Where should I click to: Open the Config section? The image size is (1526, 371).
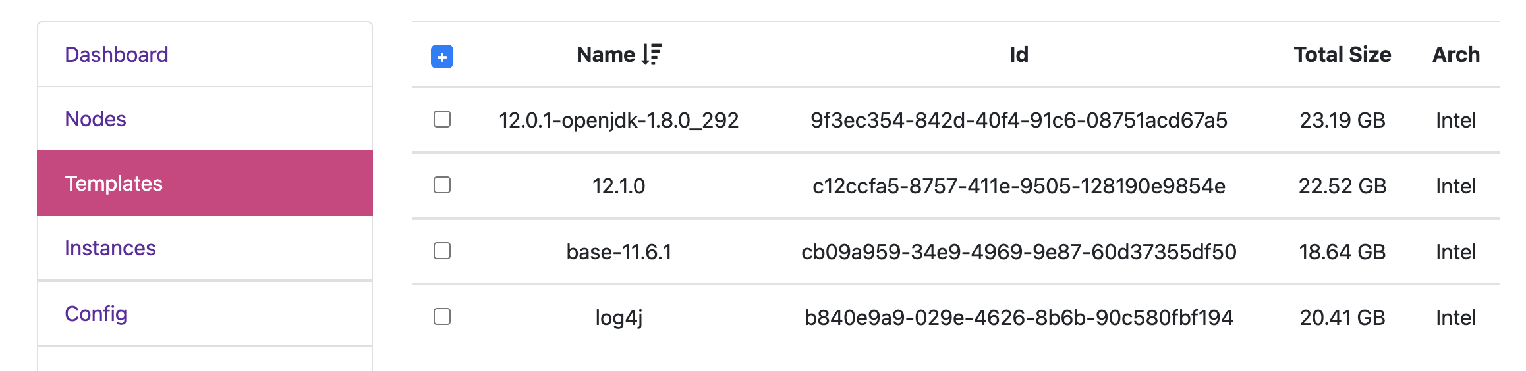click(x=96, y=314)
